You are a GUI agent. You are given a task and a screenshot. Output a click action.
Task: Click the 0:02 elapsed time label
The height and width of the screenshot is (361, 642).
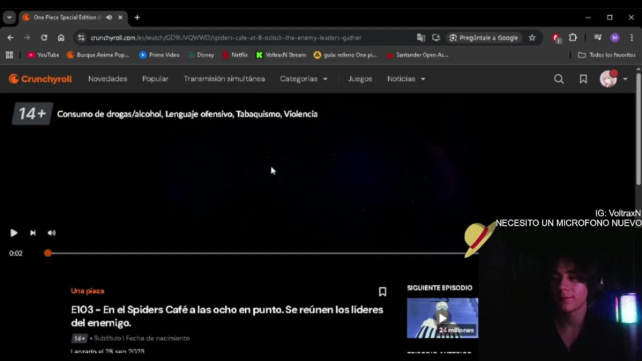[16, 253]
